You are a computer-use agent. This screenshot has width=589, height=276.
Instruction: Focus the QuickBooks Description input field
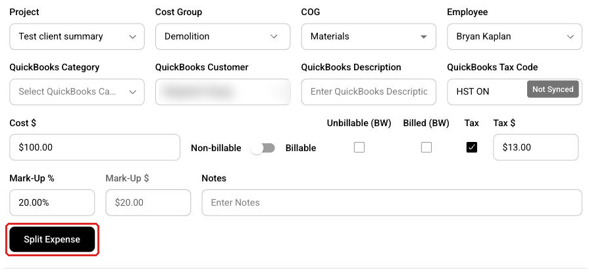pyautogui.click(x=369, y=92)
